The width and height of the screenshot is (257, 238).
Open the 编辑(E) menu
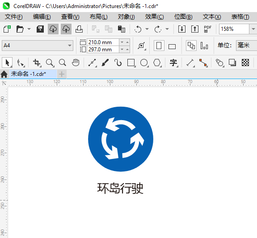pos(42,17)
